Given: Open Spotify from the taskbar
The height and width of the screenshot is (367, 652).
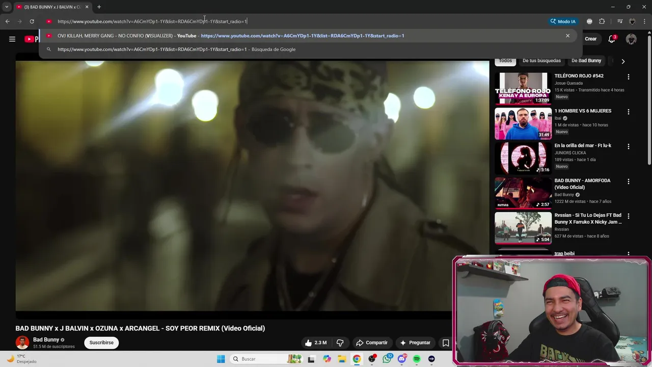Looking at the screenshot, I should click(x=417, y=359).
